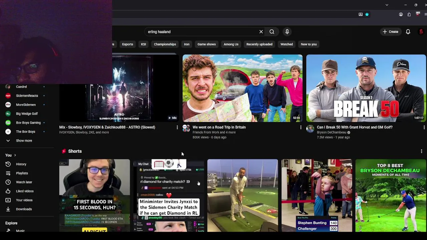Open the Road Trip in Britain thumbnail
Screen dimensions: 427x240
coord(243,88)
